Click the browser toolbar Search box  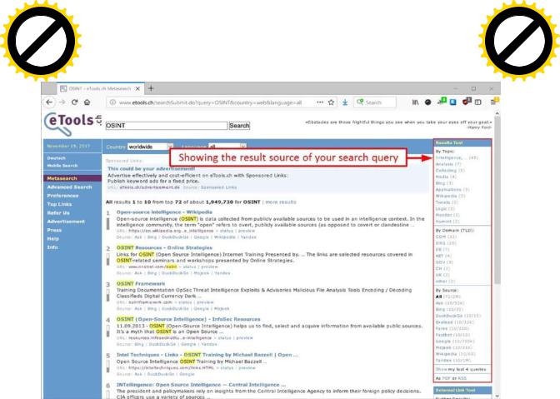(x=375, y=102)
